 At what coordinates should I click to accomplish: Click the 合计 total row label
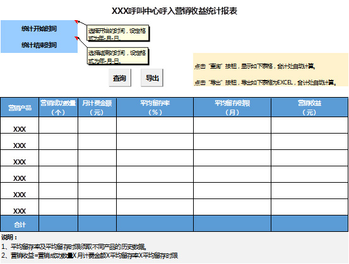point(20,224)
